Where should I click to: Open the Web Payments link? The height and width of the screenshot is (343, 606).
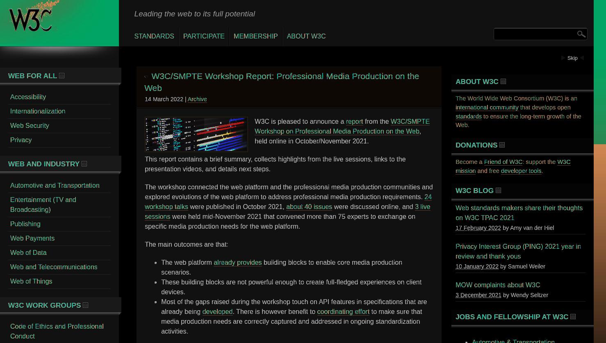32,239
